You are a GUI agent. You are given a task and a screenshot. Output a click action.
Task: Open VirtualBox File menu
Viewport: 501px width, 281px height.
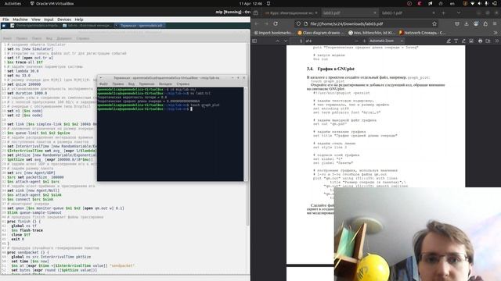click(5, 20)
